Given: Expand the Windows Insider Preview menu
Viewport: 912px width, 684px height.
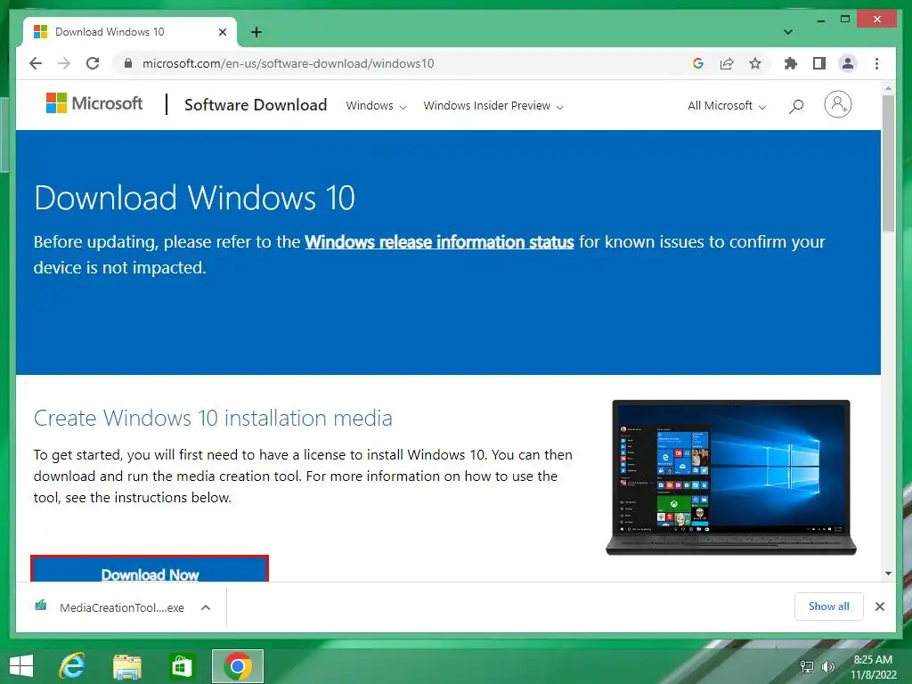Looking at the screenshot, I should tap(493, 106).
